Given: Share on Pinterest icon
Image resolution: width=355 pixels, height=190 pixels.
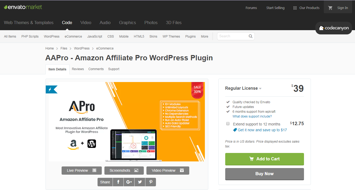Looking at the screenshot, I should coord(151,182).
